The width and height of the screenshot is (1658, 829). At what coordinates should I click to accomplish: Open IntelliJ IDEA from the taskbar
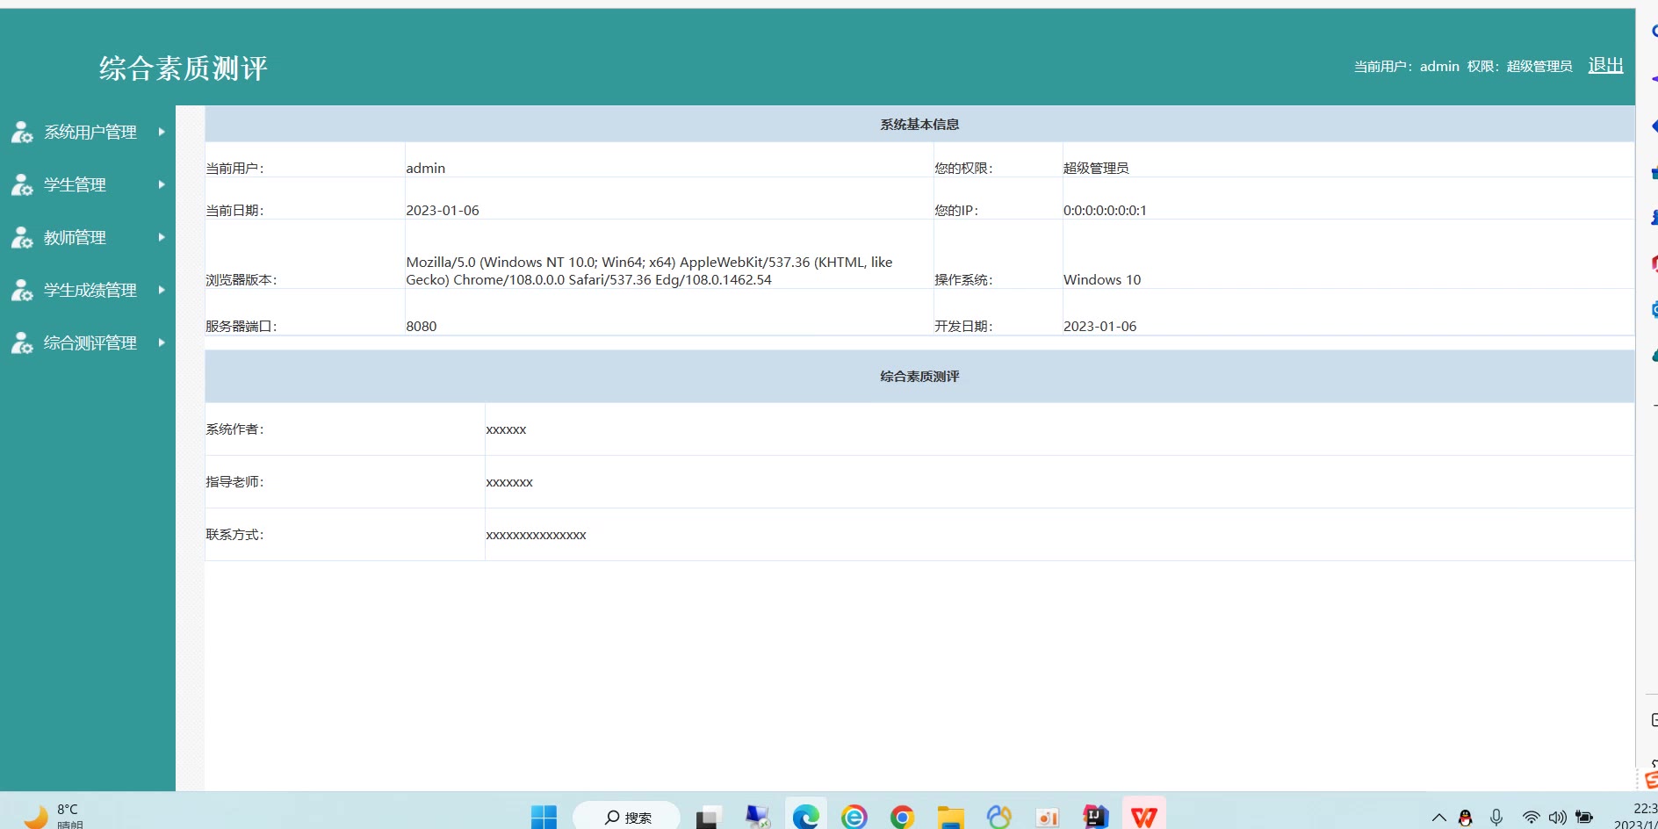pyautogui.click(x=1096, y=818)
